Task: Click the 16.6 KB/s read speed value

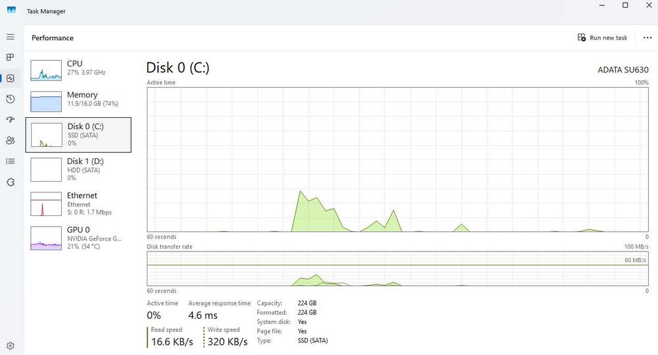Action: pos(172,342)
